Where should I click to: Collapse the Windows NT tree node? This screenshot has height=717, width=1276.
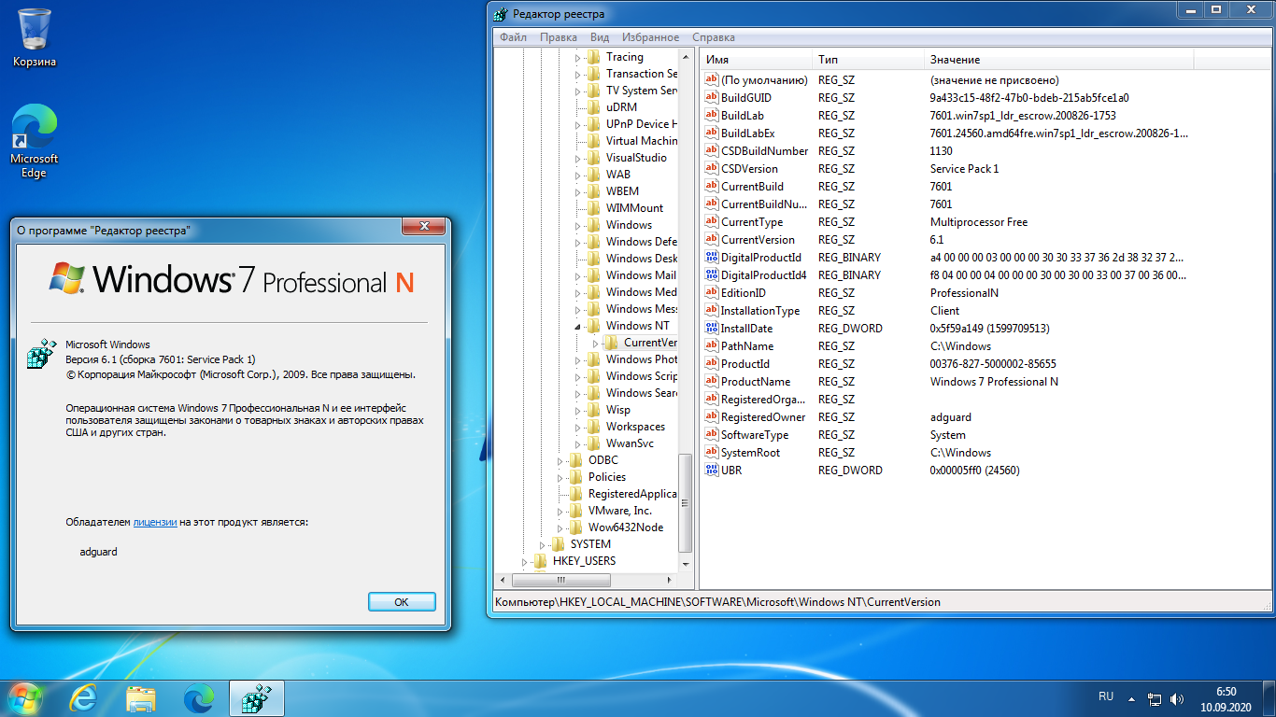[577, 326]
